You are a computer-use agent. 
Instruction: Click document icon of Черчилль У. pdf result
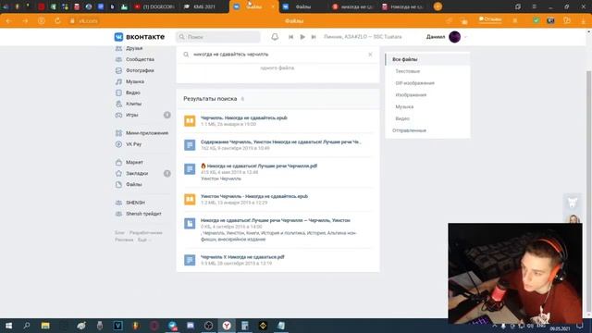click(x=190, y=260)
